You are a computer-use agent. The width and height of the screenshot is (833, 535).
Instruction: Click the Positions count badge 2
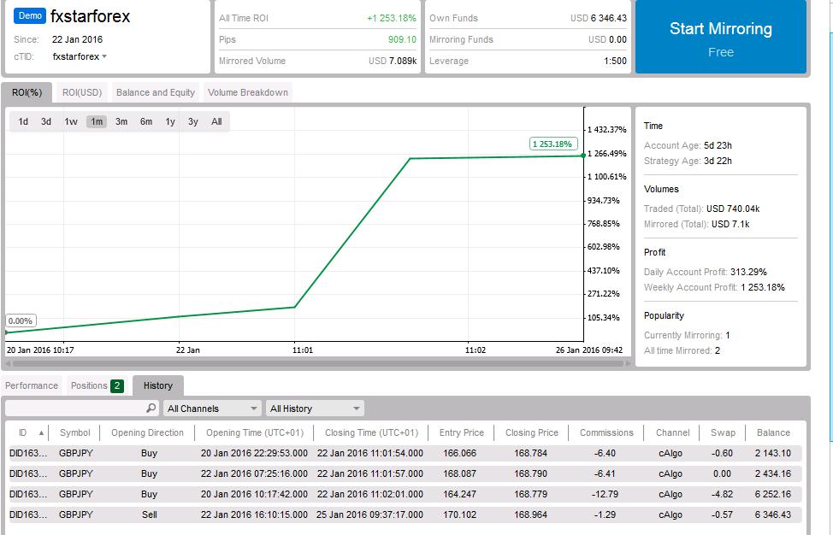[x=117, y=385]
